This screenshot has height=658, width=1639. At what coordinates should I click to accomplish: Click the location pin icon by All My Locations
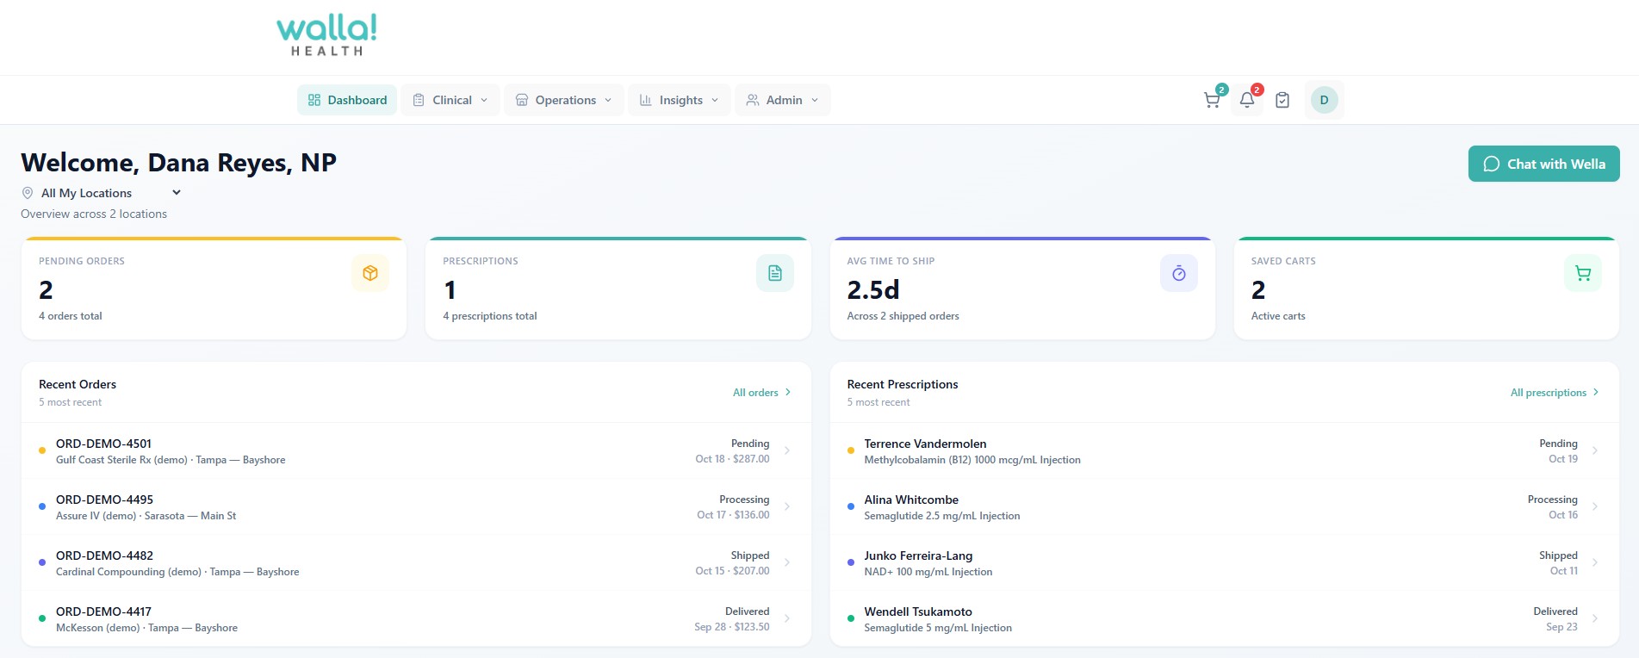[28, 193]
